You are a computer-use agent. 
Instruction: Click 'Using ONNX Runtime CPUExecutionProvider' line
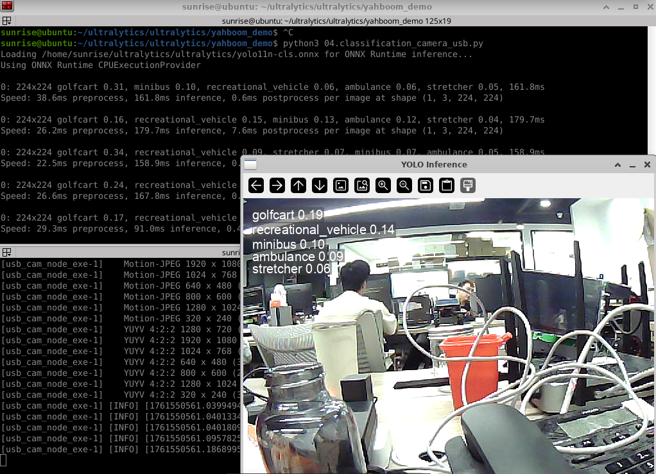[100, 65]
